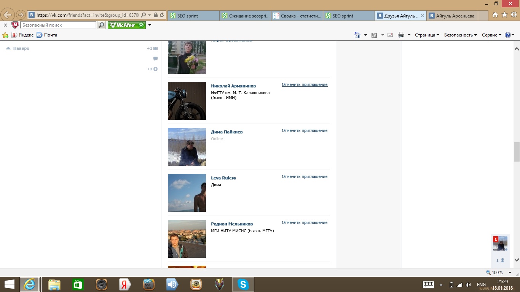Open the McAfee toolbar dropdown arrow
The height and width of the screenshot is (292, 520).
(x=150, y=25)
